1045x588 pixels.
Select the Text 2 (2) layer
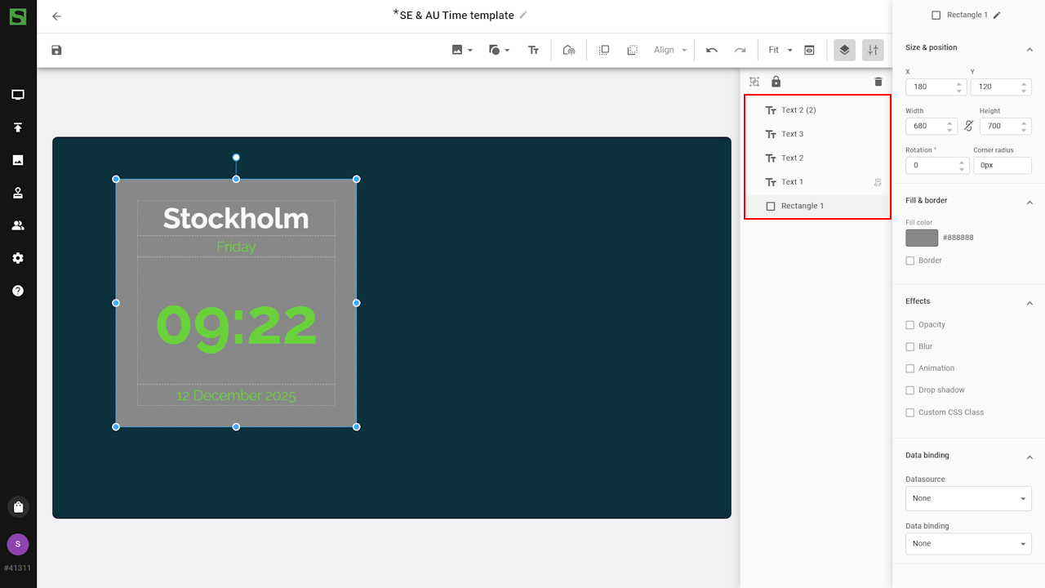[798, 110]
